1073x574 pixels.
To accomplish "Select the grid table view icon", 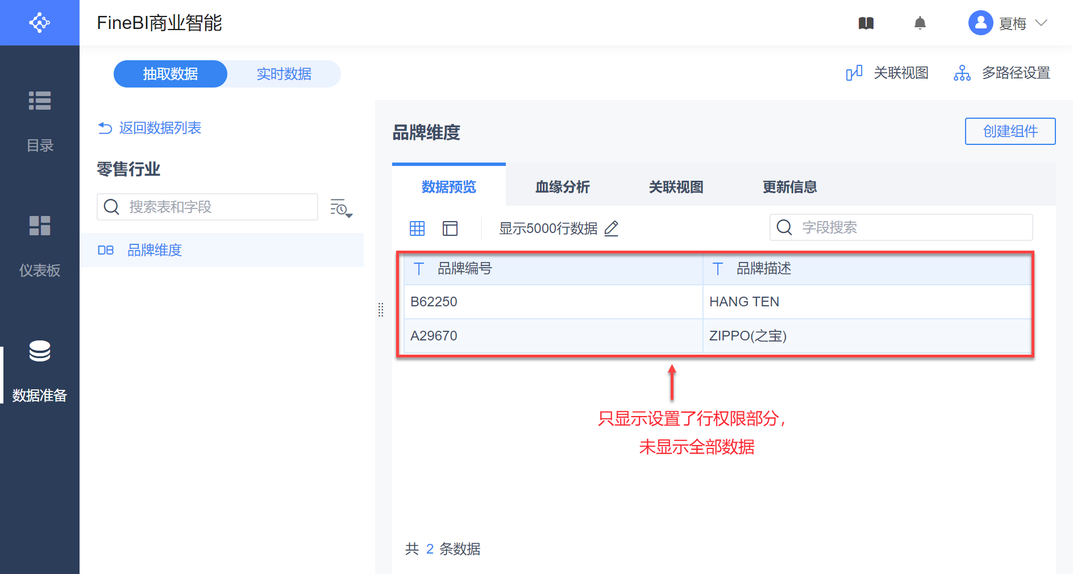I will point(417,228).
